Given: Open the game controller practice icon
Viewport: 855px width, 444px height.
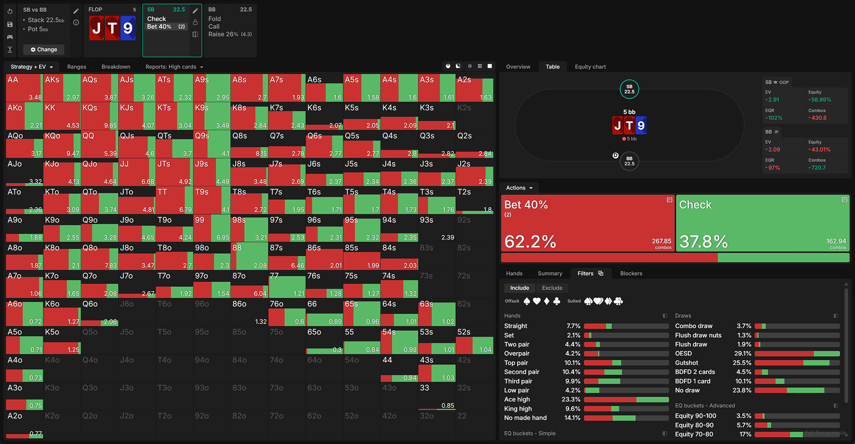Looking at the screenshot, I should pos(10,37).
